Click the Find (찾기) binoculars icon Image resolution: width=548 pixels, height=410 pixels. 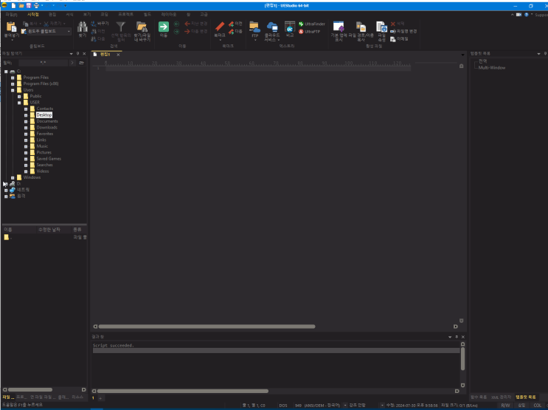click(x=82, y=27)
